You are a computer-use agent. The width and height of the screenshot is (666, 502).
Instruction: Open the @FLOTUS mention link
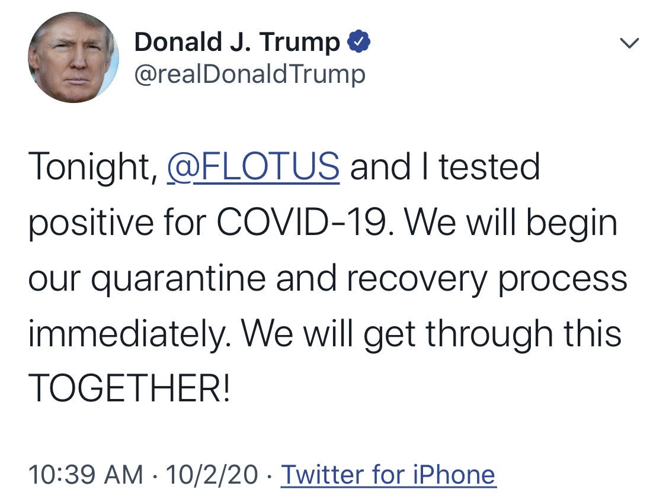click(x=254, y=167)
